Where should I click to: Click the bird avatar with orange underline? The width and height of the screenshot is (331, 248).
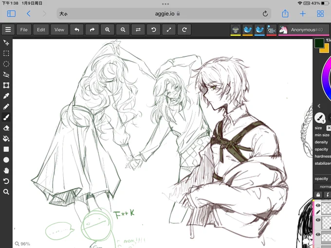247,30
